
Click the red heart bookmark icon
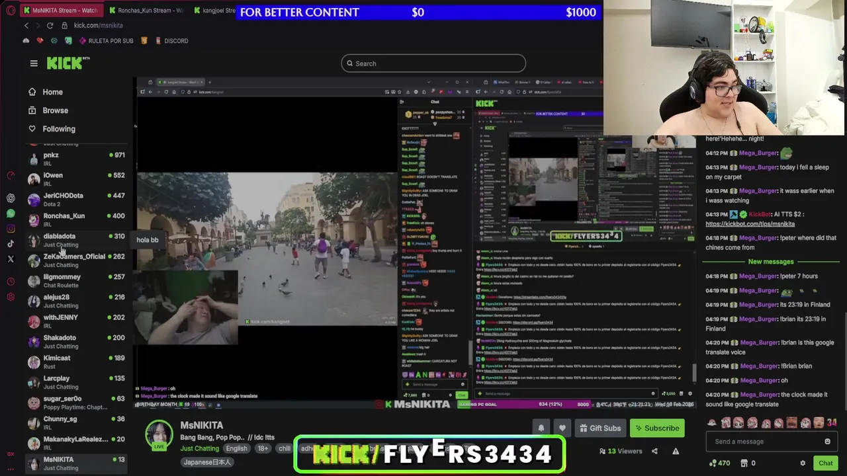click(40, 40)
